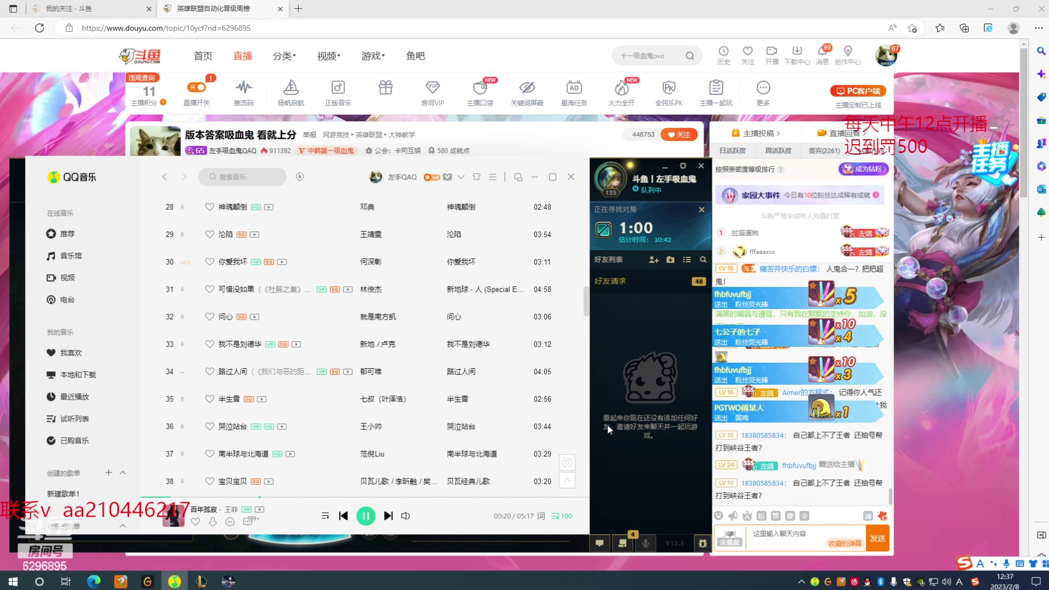Click back-to-top arrow in song list
The width and height of the screenshot is (1049, 590).
[567, 480]
